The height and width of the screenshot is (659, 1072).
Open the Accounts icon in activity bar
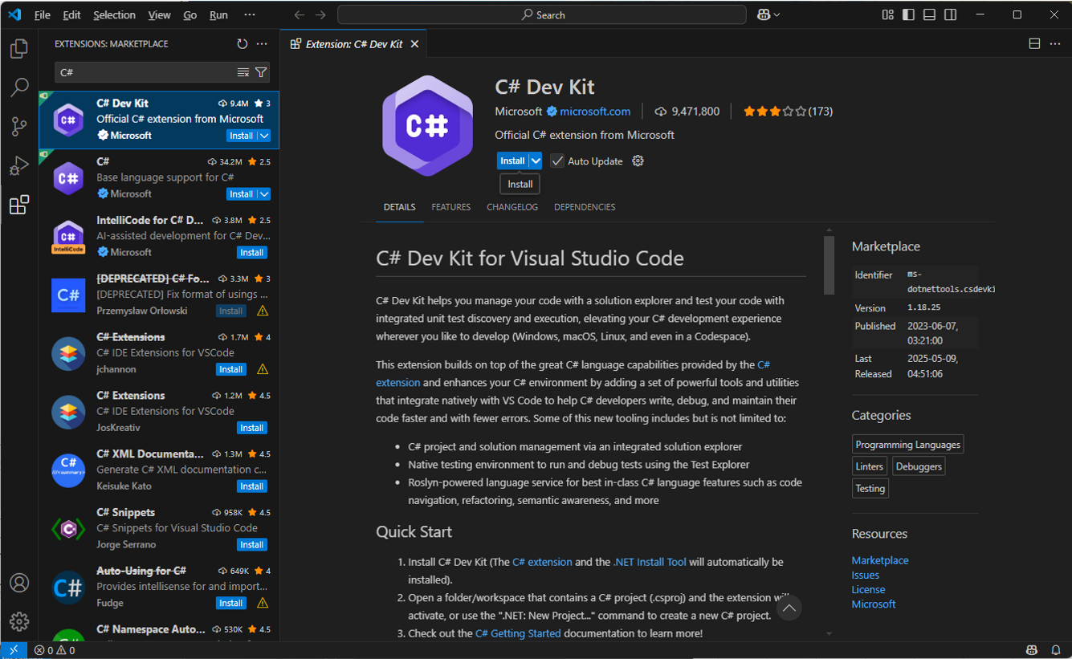(x=19, y=583)
